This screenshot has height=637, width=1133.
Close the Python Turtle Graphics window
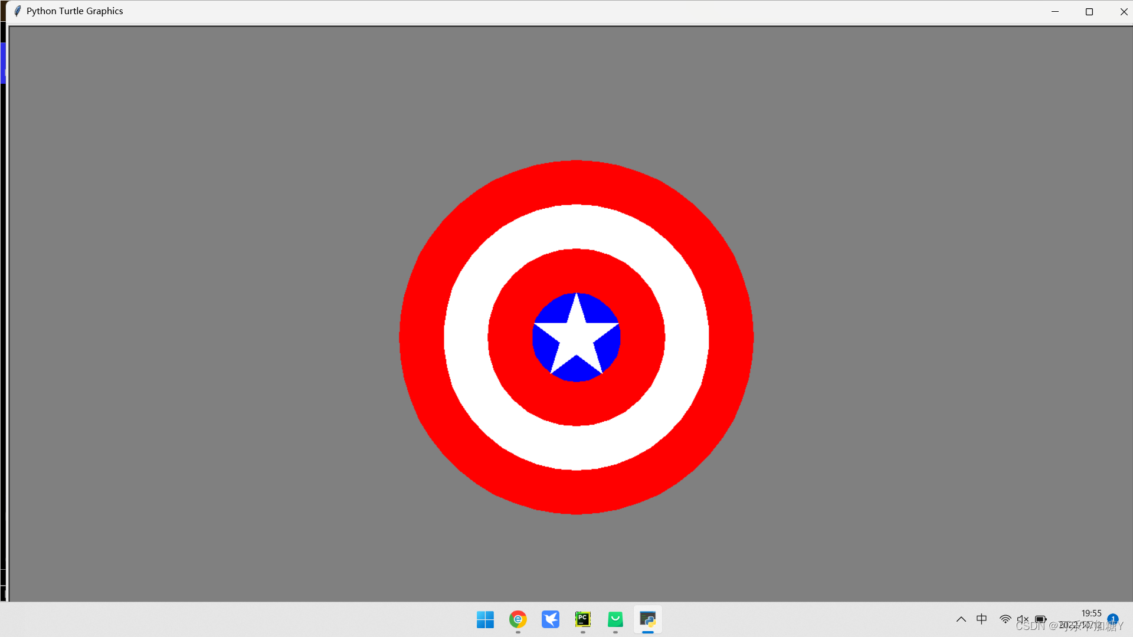pos(1124,11)
